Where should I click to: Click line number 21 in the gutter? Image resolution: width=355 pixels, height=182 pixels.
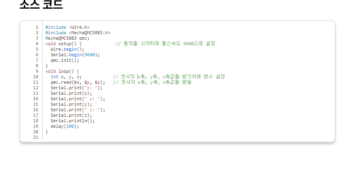tap(36, 137)
